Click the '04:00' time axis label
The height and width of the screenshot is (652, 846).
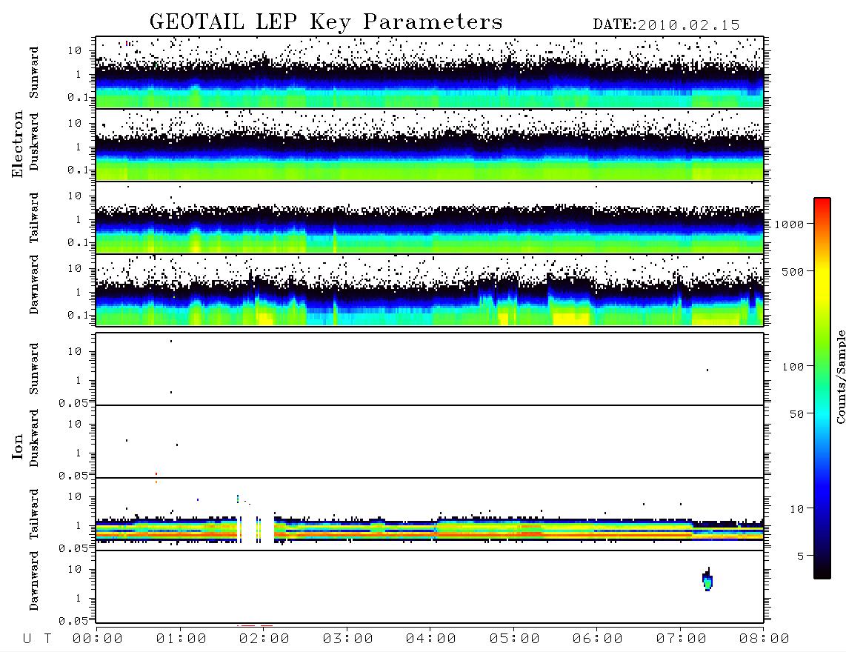click(x=431, y=639)
